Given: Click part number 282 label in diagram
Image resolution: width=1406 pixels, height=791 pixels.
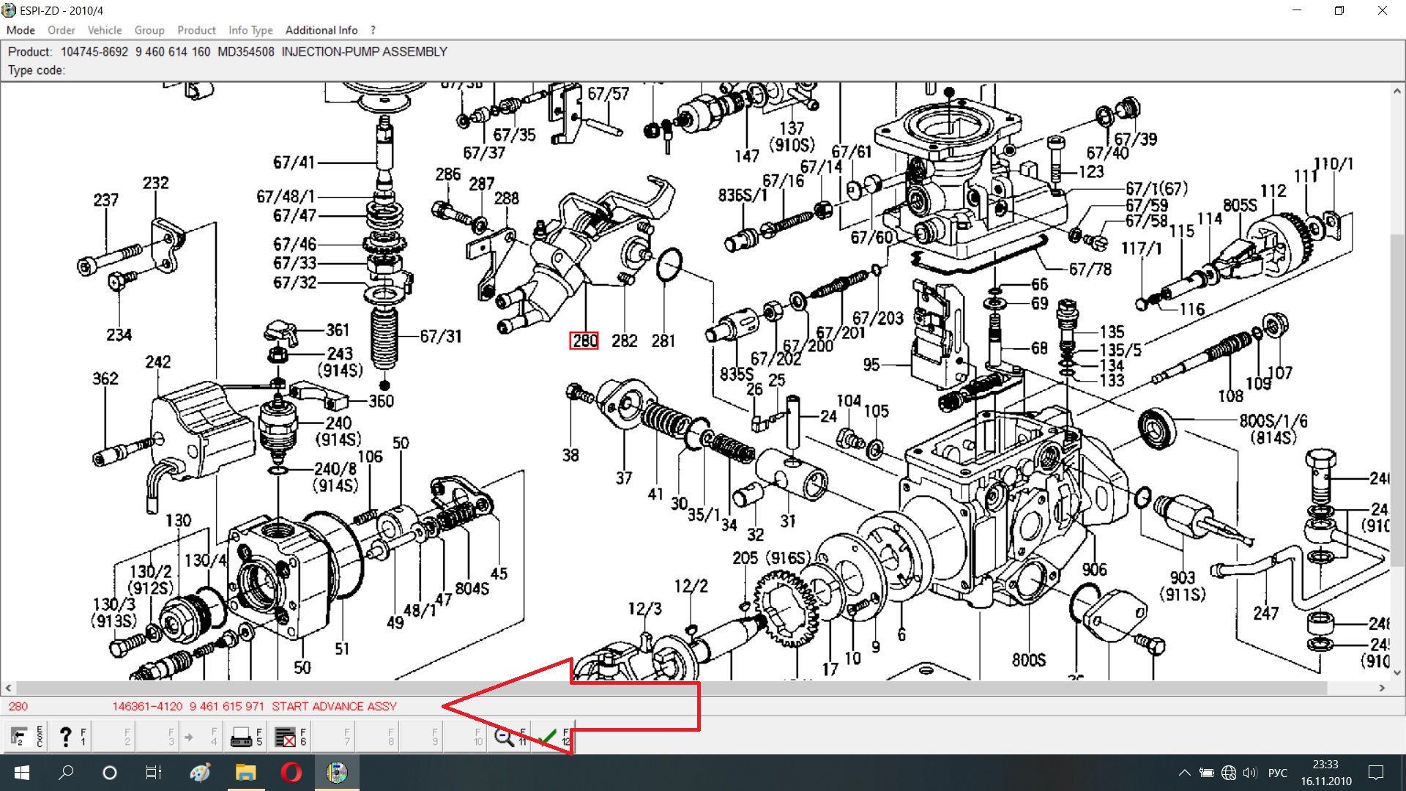Looking at the screenshot, I should click(624, 341).
